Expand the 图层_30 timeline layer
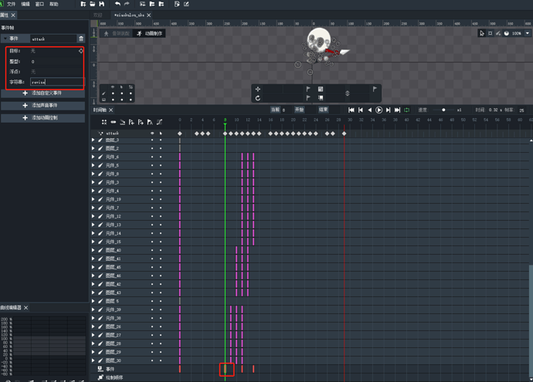Image resolution: width=533 pixels, height=382 pixels. [93, 360]
